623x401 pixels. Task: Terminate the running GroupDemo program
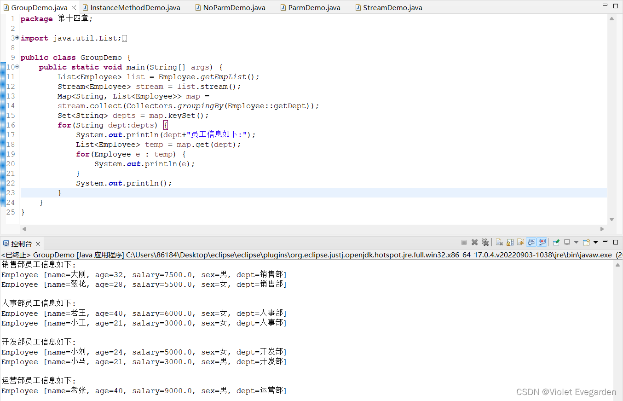(x=464, y=243)
